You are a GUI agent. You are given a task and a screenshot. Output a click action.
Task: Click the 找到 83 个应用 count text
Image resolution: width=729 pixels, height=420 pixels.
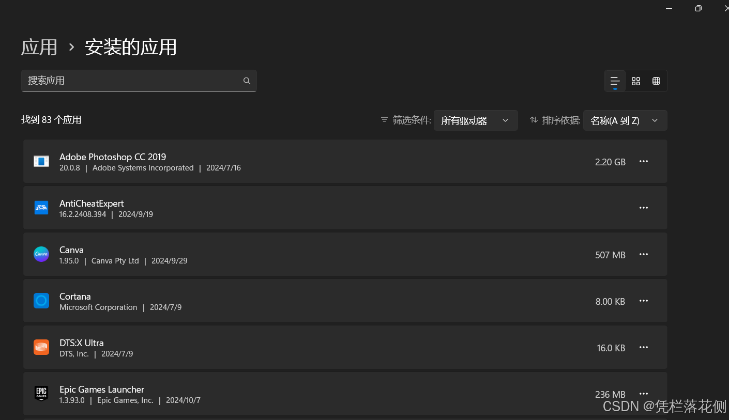pyautogui.click(x=51, y=120)
